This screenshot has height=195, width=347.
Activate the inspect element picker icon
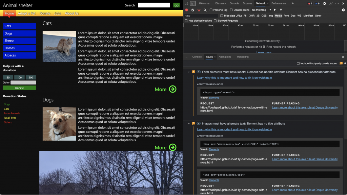pos(186,3)
